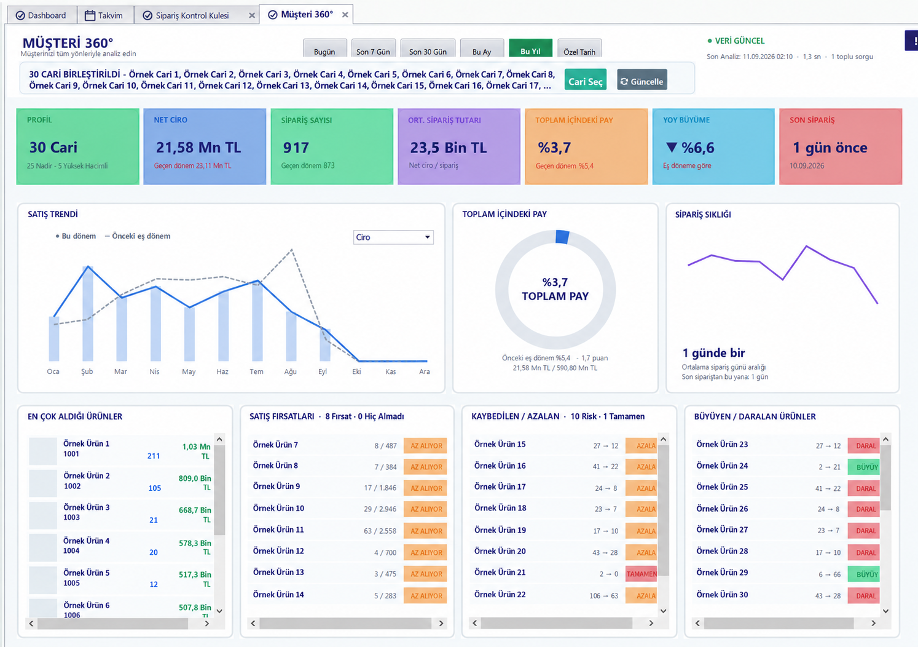
Task: Select the Bugün period filter
Action: point(324,49)
